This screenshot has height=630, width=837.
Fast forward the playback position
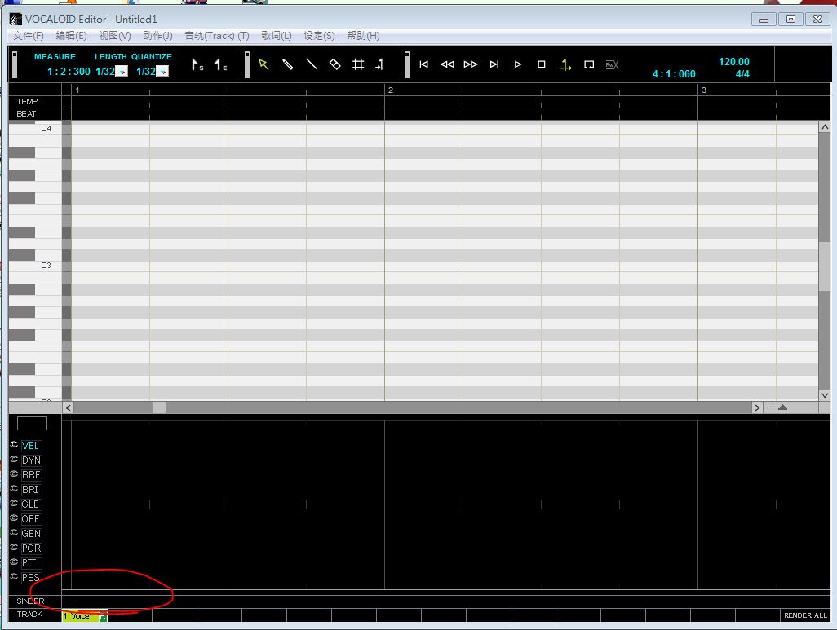471,64
